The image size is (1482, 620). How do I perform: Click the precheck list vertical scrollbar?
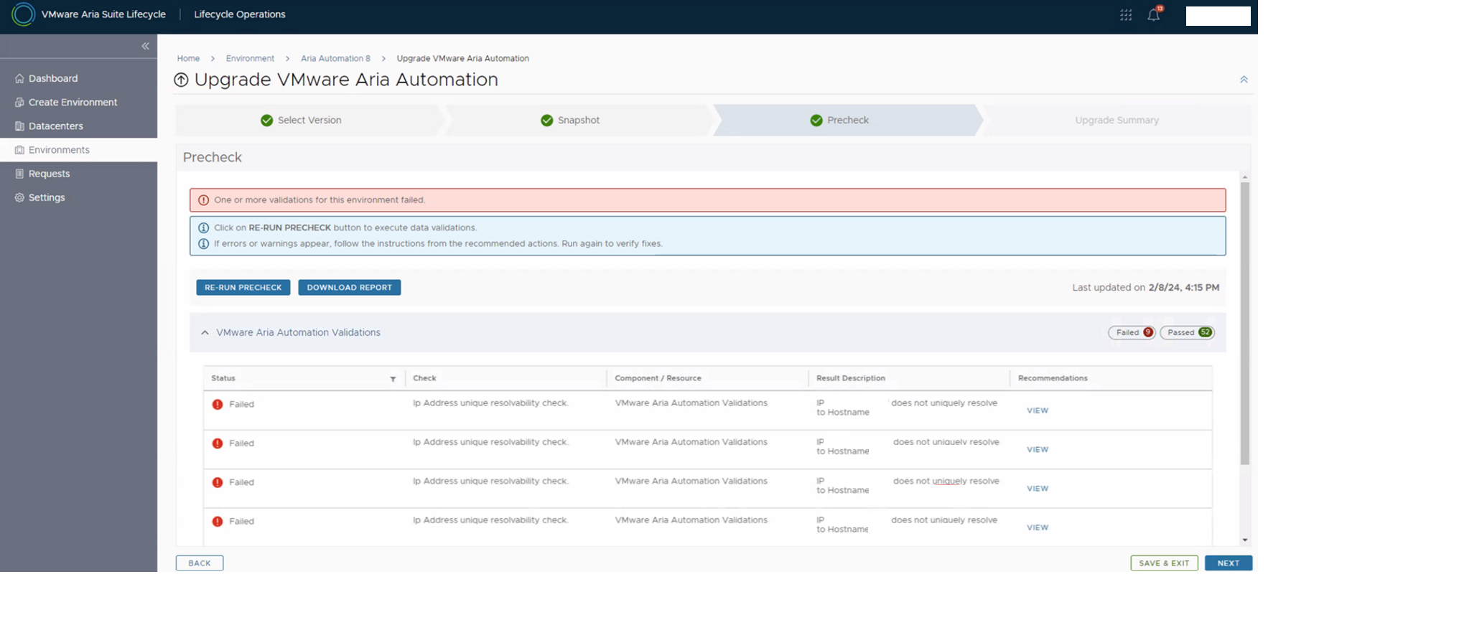click(x=1244, y=323)
